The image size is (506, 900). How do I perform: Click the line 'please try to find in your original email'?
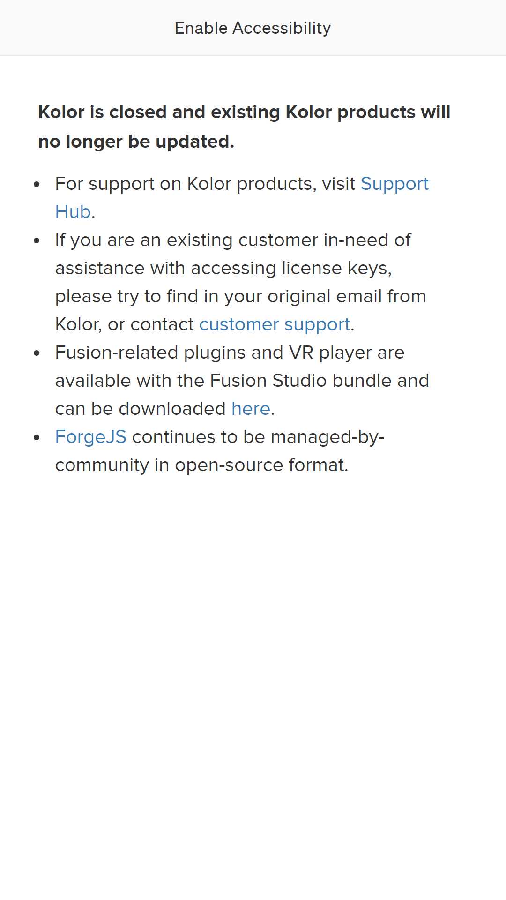point(240,296)
